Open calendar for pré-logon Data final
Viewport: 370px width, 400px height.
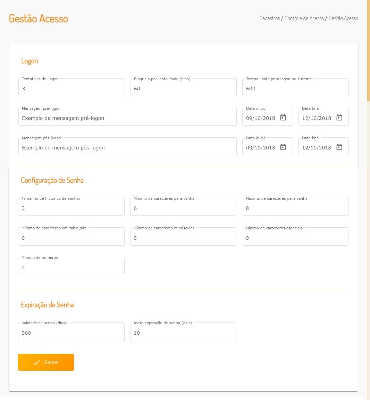click(339, 118)
